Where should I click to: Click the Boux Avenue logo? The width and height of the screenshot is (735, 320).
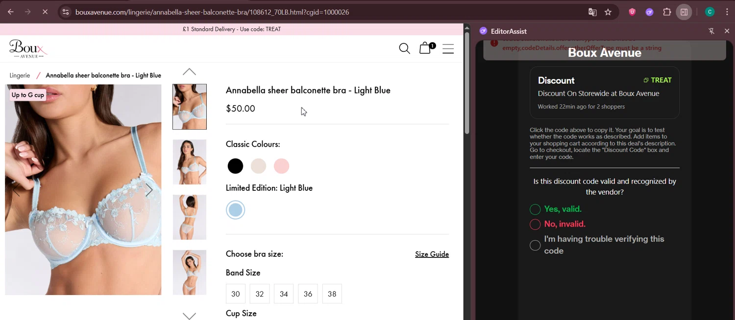[x=28, y=49]
